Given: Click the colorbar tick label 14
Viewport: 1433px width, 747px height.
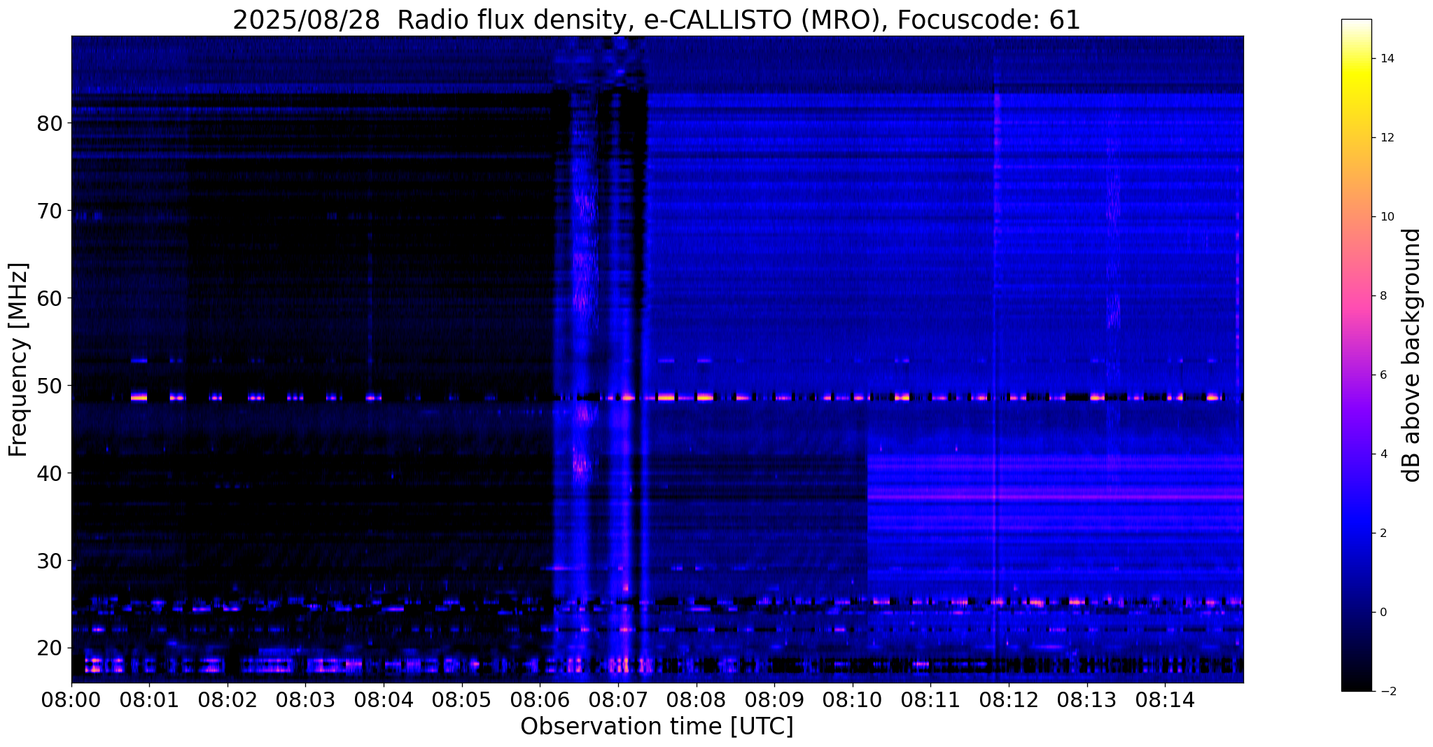Looking at the screenshot, I should coord(1387,59).
